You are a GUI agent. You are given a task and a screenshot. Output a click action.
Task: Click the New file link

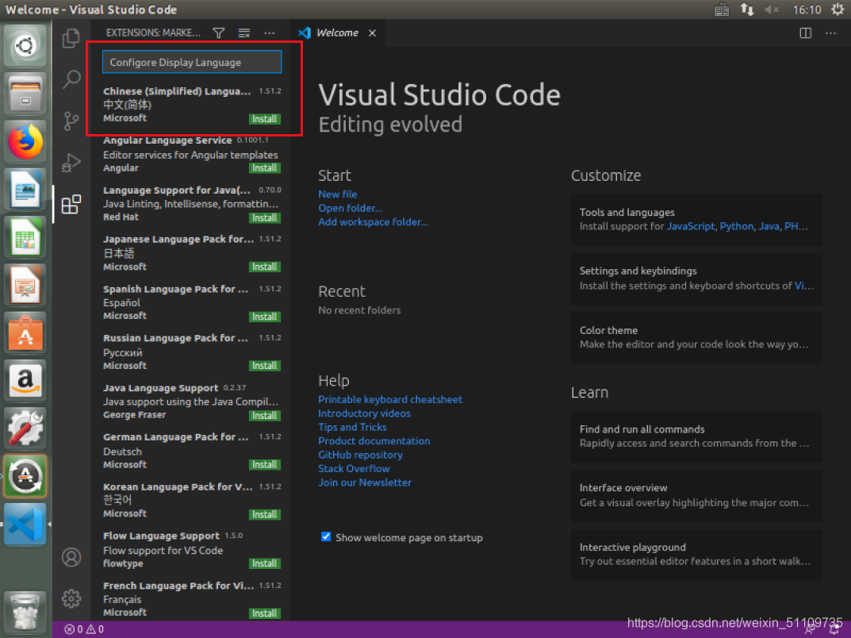337,194
